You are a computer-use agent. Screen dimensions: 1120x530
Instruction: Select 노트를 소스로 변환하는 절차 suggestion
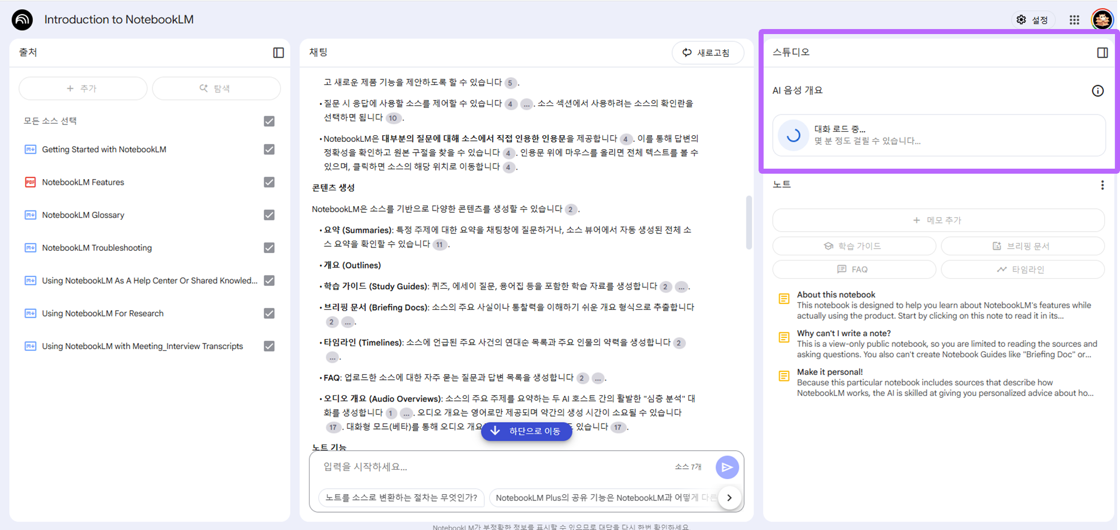[x=401, y=498]
